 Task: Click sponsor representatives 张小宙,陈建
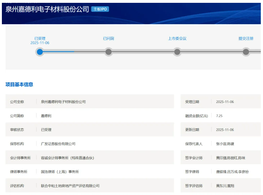click(x=225, y=144)
